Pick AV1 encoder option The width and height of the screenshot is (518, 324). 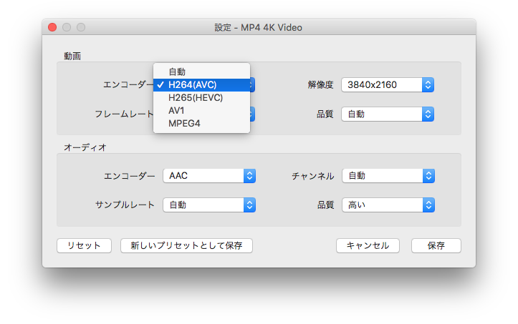(x=176, y=111)
